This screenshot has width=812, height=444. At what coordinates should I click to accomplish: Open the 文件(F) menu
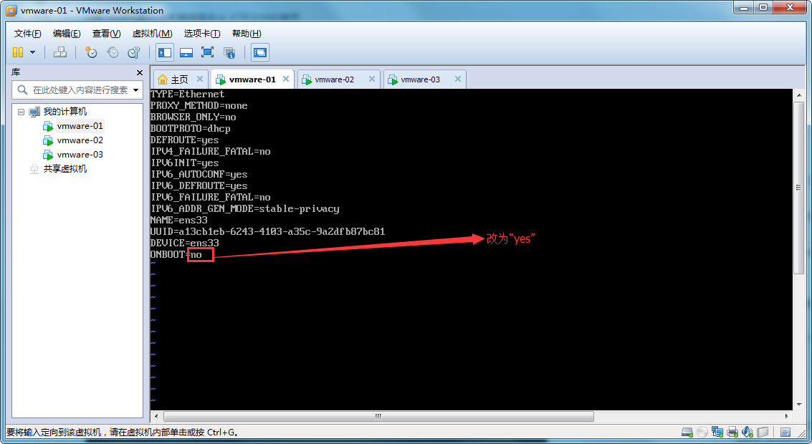click(28, 34)
